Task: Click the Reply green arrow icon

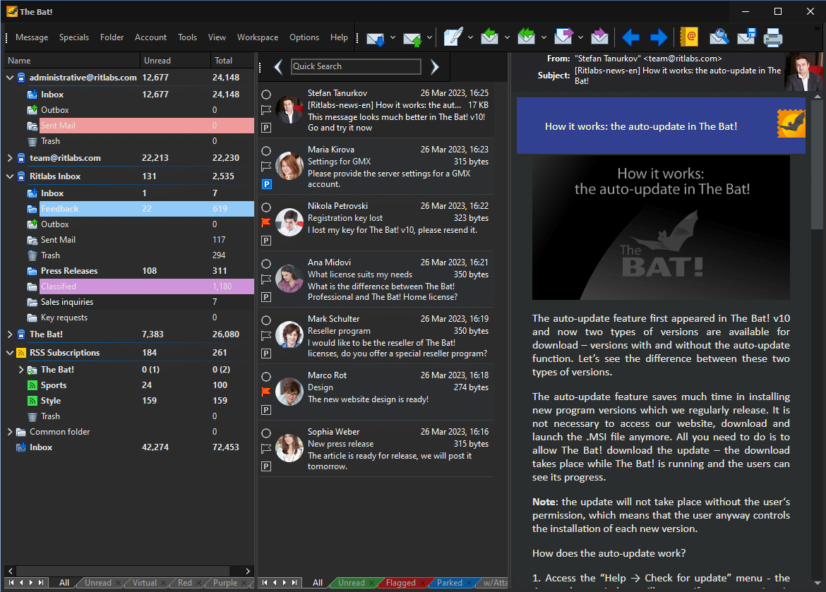Action: coord(489,37)
